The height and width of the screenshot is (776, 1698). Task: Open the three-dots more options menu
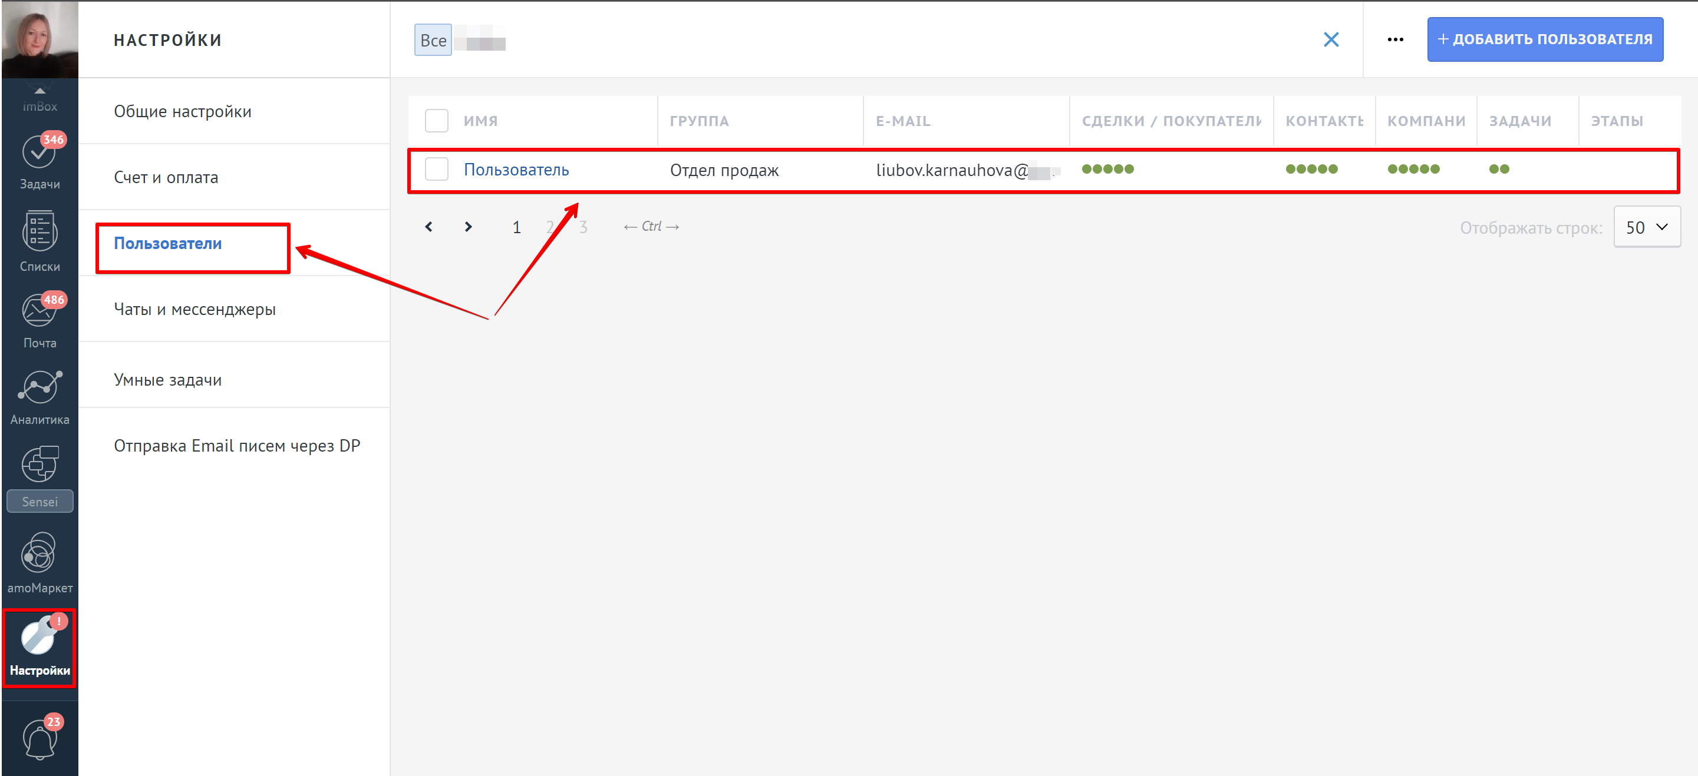(x=1395, y=39)
